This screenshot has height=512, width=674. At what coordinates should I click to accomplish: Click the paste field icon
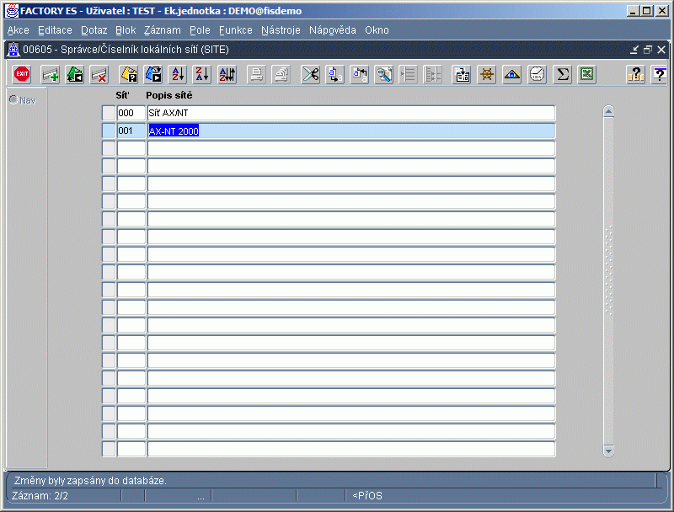pos(360,75)
